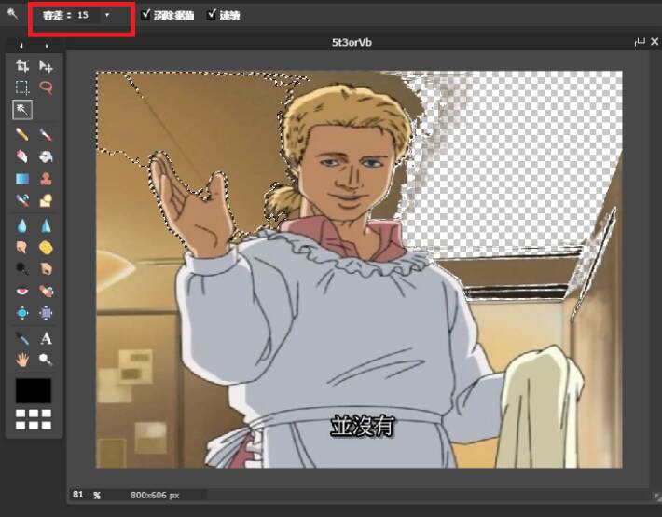Select the Pinch tool
The image size is (662, 517).
click(46, 313)
